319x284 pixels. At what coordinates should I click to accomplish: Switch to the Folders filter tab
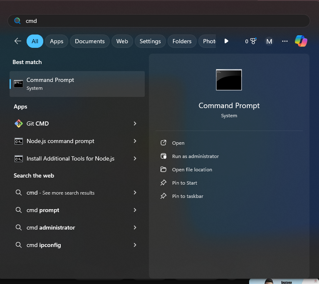tap(182, 41)
